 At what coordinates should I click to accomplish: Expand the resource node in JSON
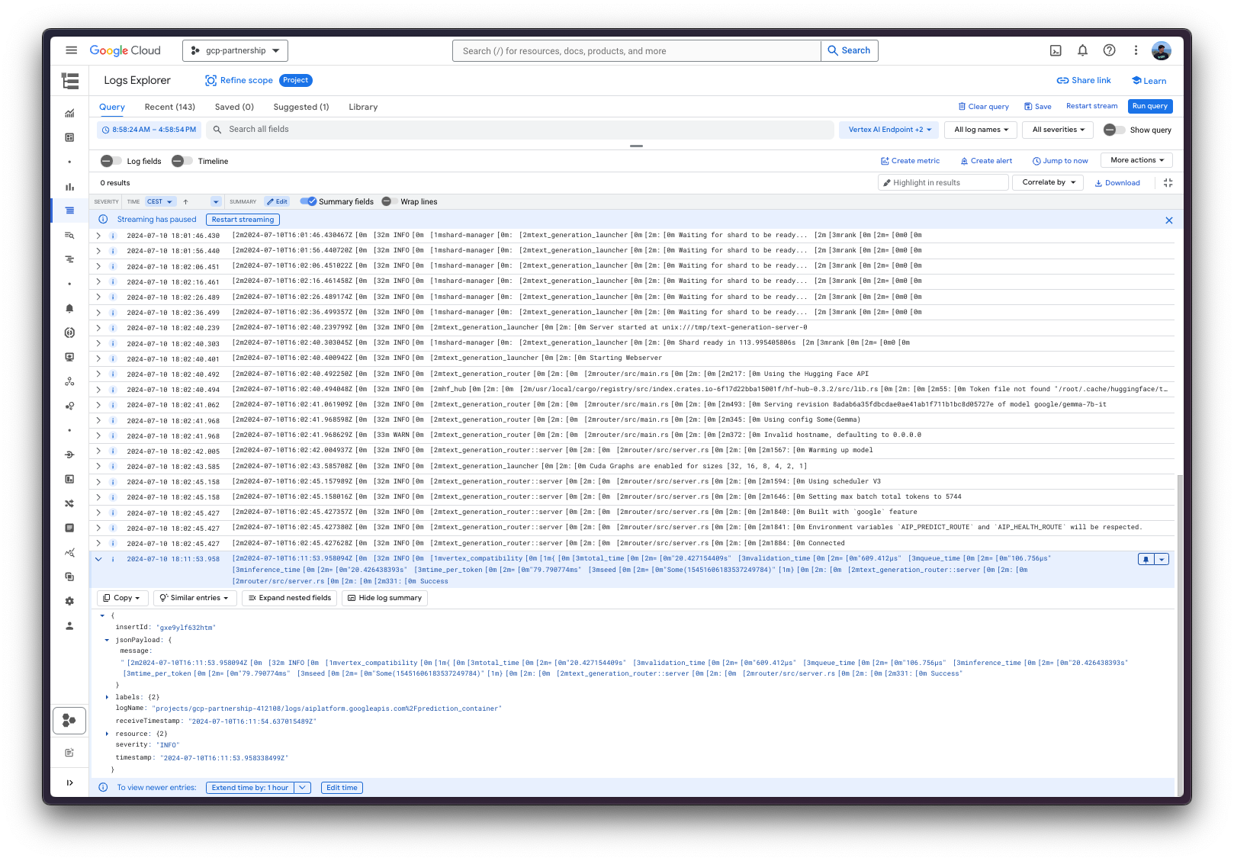coord(107,734)
